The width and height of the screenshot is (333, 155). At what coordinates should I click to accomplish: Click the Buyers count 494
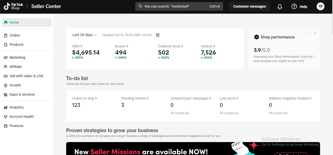(x=121, y=52)
